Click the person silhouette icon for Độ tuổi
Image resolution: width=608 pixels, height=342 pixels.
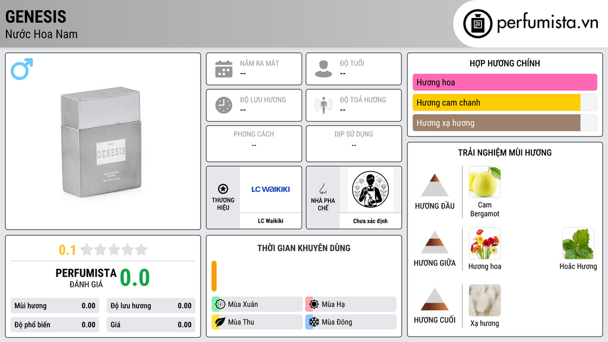(324, 69)
